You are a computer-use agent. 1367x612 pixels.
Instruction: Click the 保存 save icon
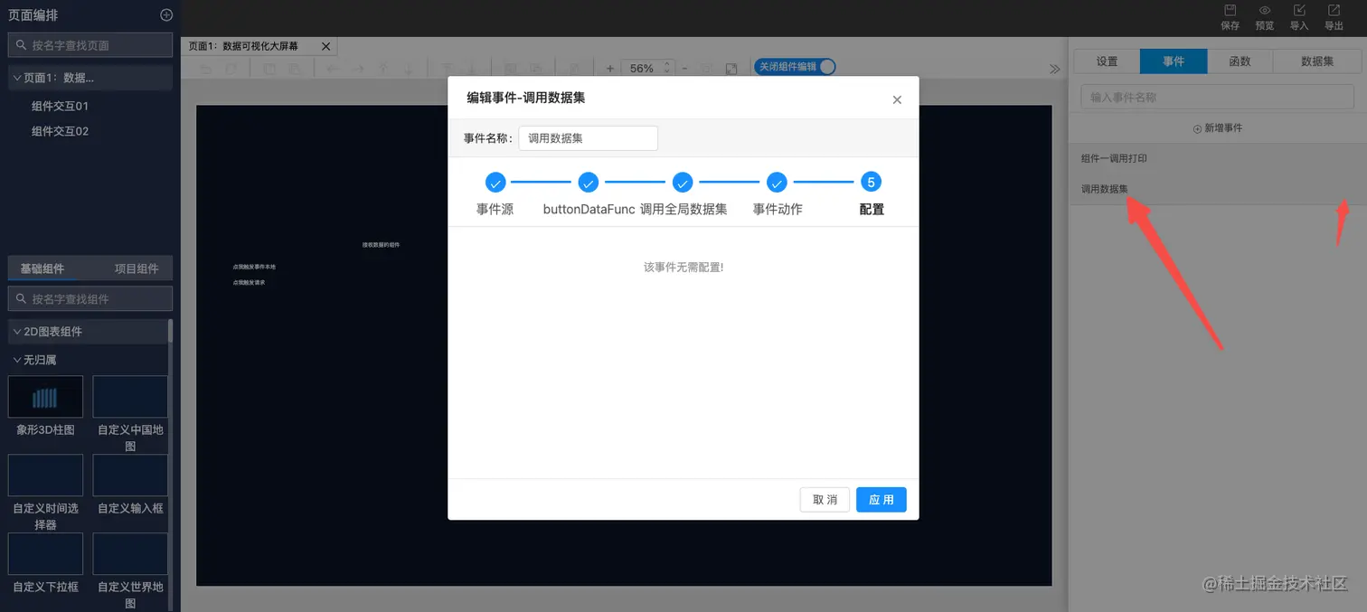click(x=1230, y=10)
